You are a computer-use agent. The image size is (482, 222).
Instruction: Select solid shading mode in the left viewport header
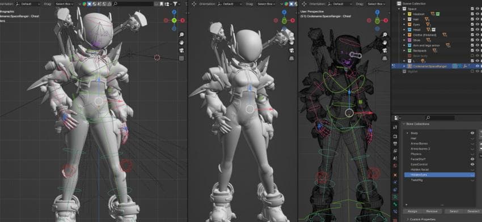[x=90, y=4]
